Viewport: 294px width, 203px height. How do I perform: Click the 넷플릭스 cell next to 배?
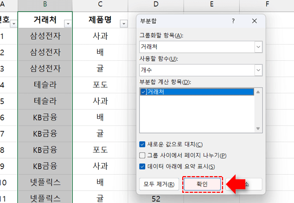[45, 182]
